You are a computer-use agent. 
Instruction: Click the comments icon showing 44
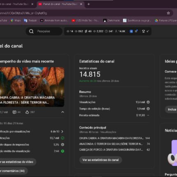click(14, 112)
